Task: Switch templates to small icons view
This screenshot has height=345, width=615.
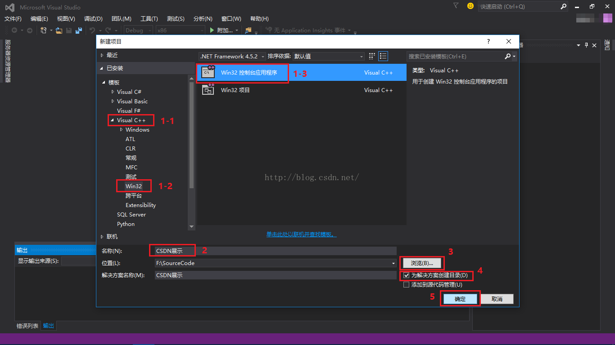Action: point(372,56)
